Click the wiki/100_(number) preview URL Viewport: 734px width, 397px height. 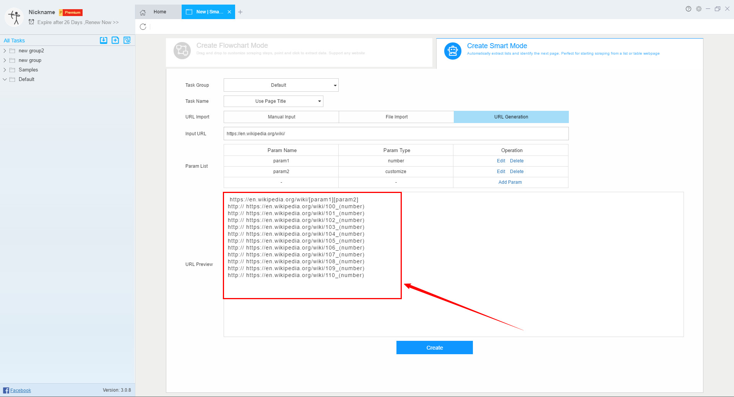[x=296, y=206]
